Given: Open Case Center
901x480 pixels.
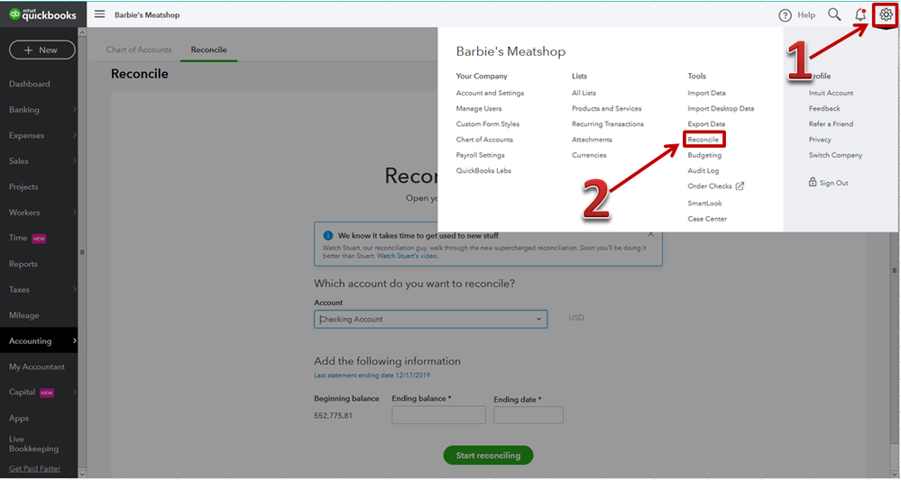Looking at the screenshot, I should pyautogui.click(x=707, y=219).
